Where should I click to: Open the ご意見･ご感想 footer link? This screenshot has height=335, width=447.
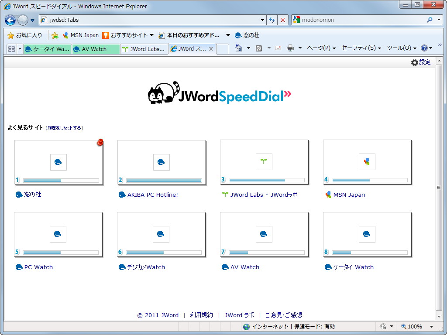pyautogui.click(x=284, y=315)
